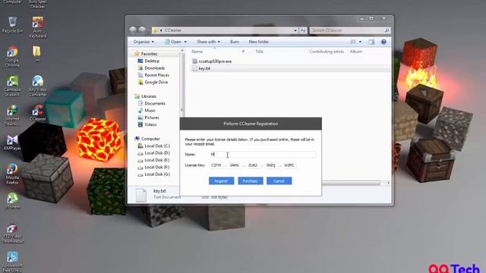Click Open in Explorer toolbar
The height and width of the screenshot is (273, 486).
point(173,42)
